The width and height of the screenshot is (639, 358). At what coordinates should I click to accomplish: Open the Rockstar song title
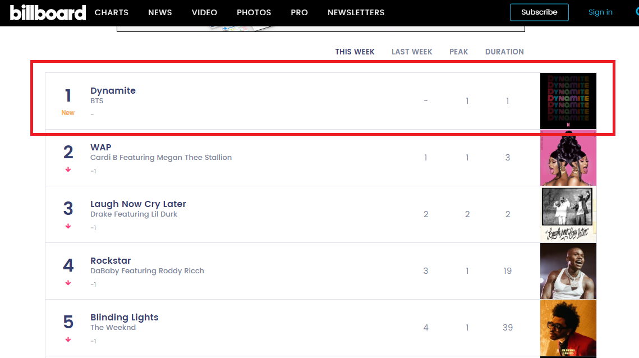click(111, 260)
